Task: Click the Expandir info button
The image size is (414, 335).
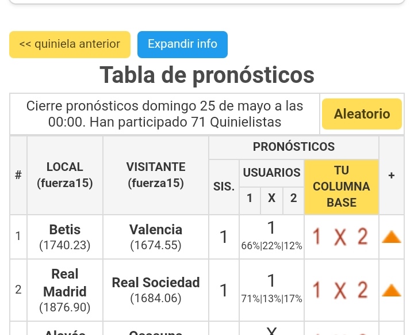Action: [182, 44]
